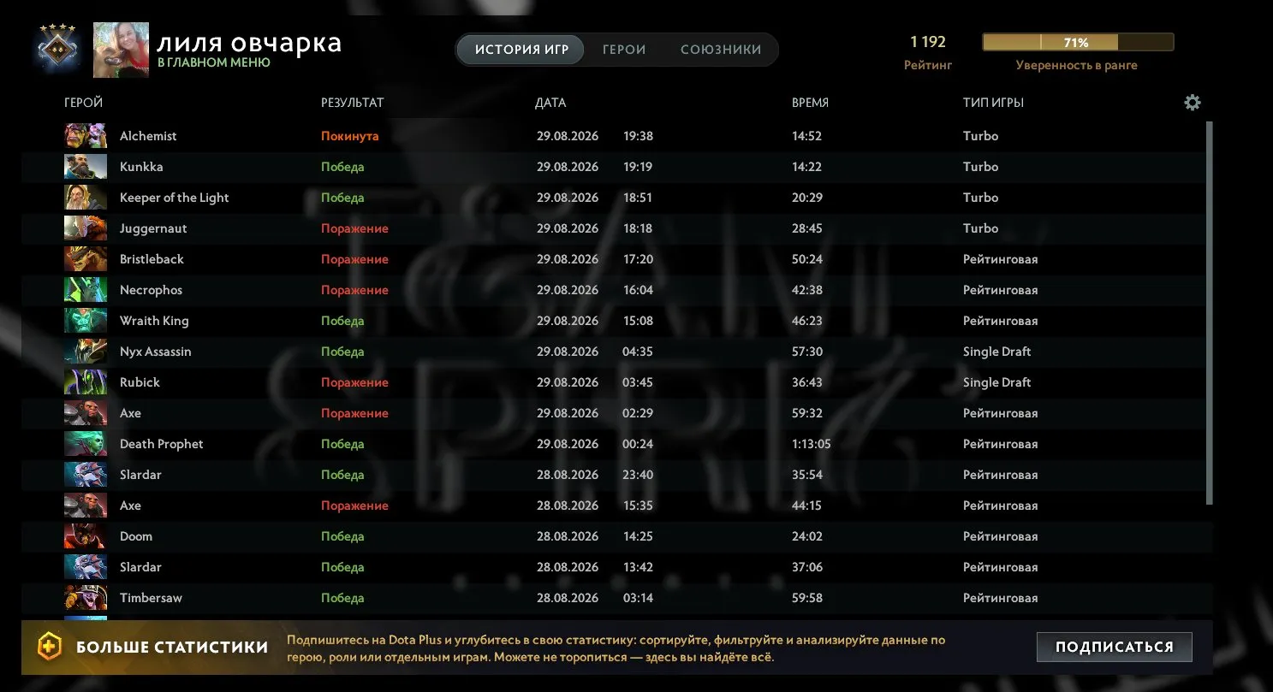
Task: Open the player's profile avatar picture
Action: pyautogui.click(x=121, y=50)
